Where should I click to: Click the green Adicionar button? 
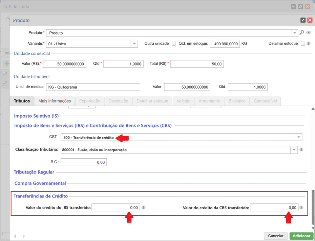coord(301,236)
